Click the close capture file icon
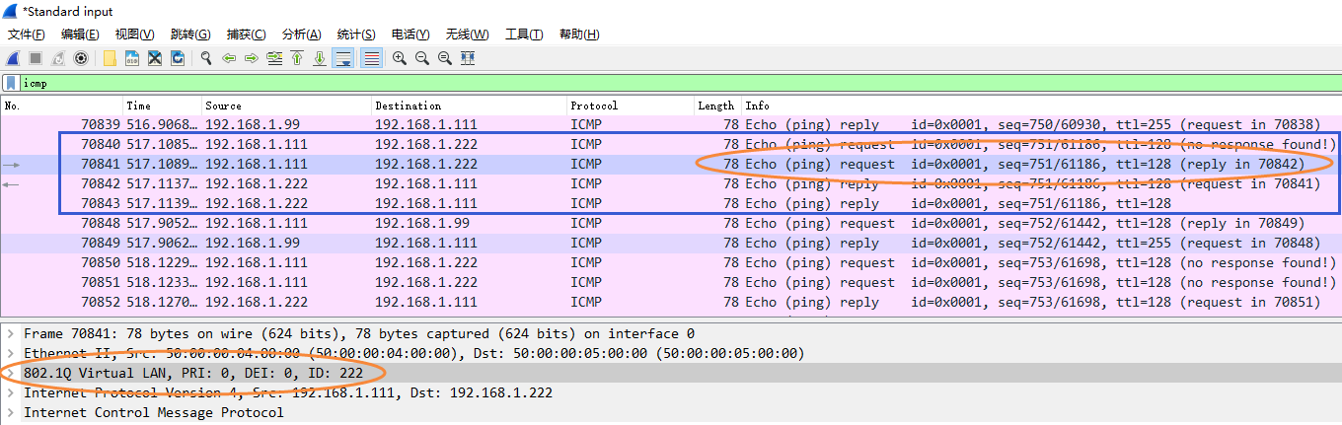Screen dimensions: 1342x425 tap(155, 58)
